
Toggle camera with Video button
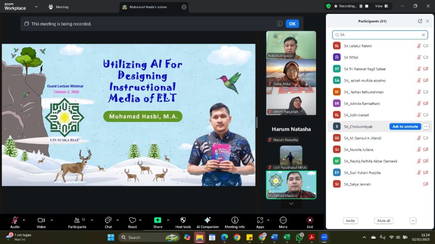pyautogui.click(x=41, y=220)
